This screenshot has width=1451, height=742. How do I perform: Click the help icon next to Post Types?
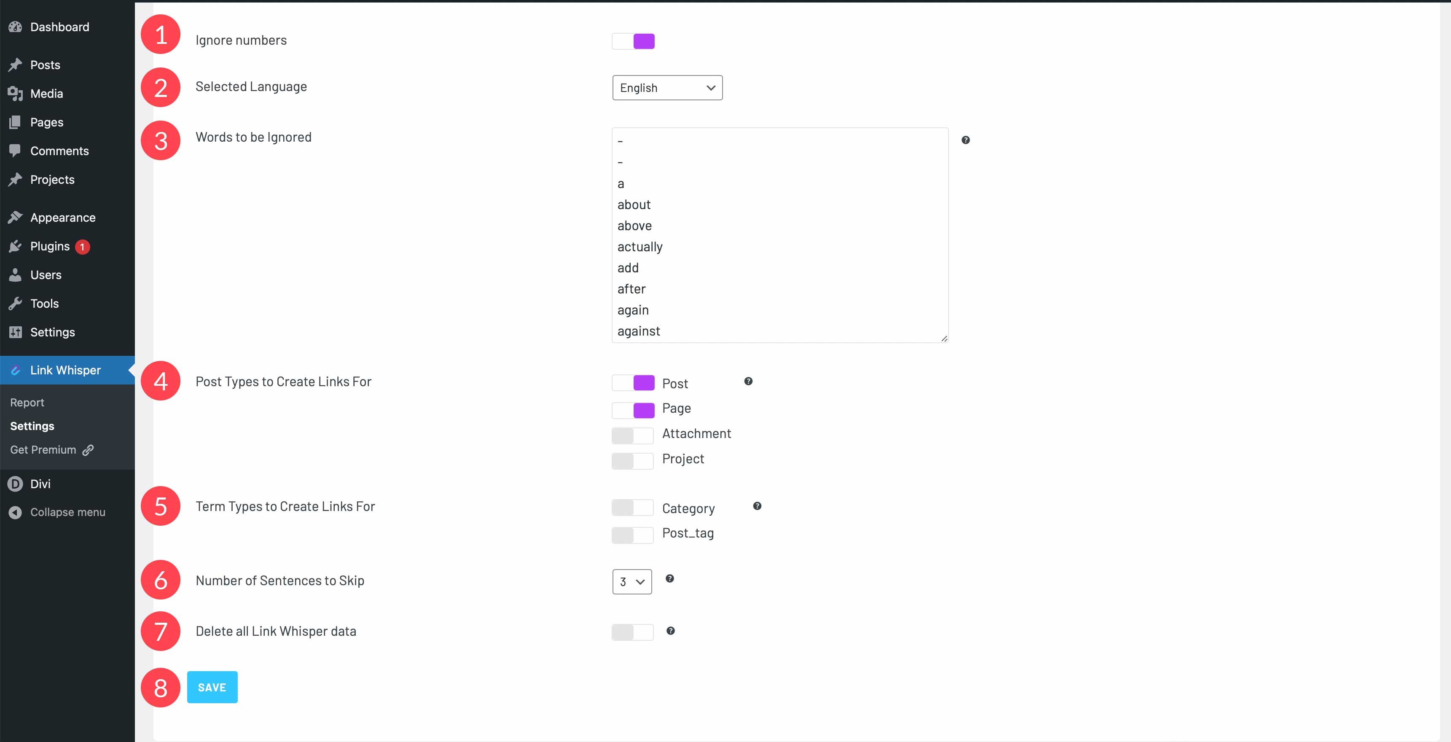coord(749,382)
